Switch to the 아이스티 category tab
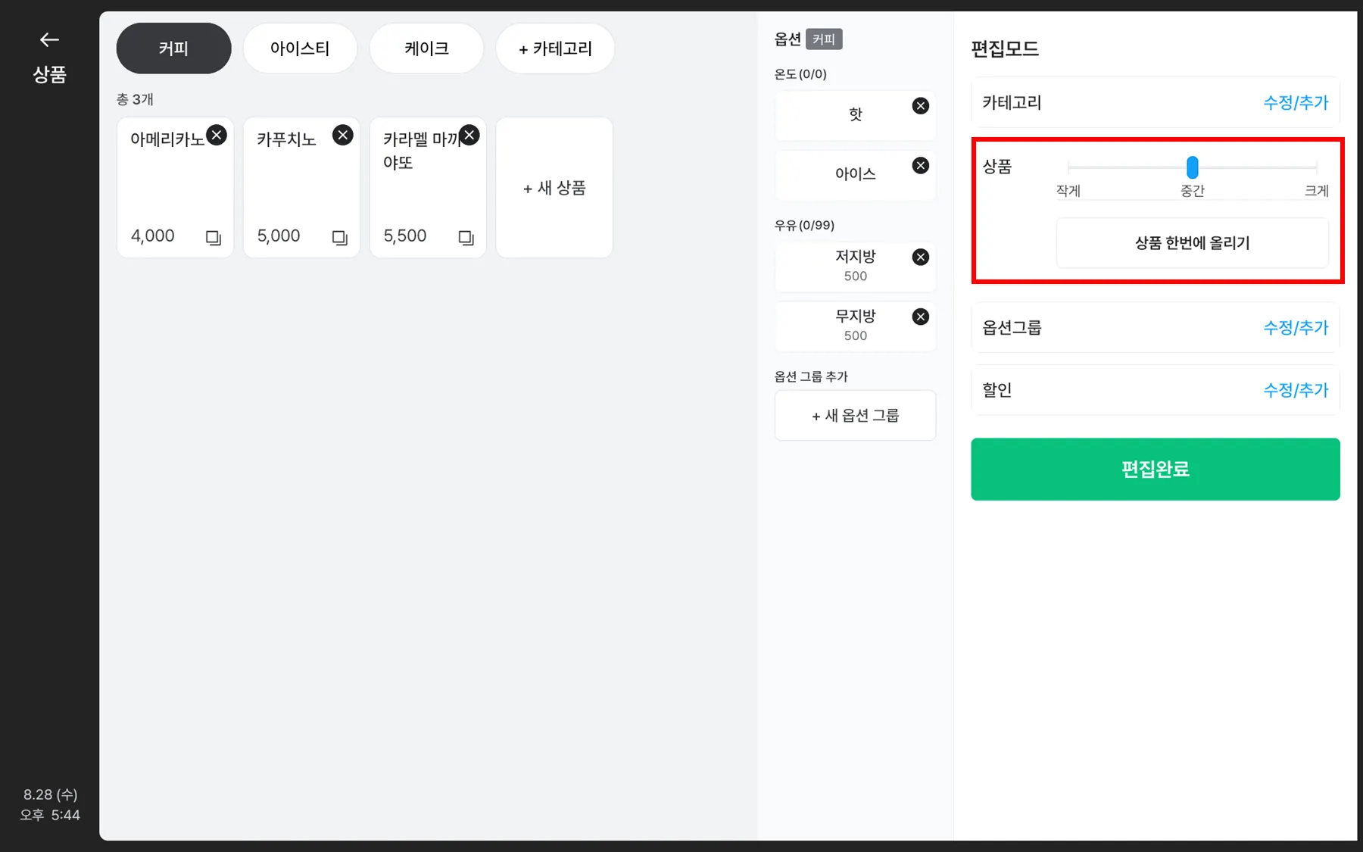 (300, 48)
